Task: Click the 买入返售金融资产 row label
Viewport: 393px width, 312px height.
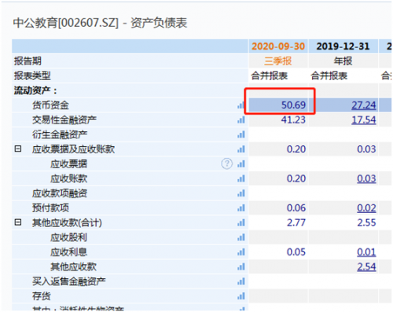Action: 69,281
